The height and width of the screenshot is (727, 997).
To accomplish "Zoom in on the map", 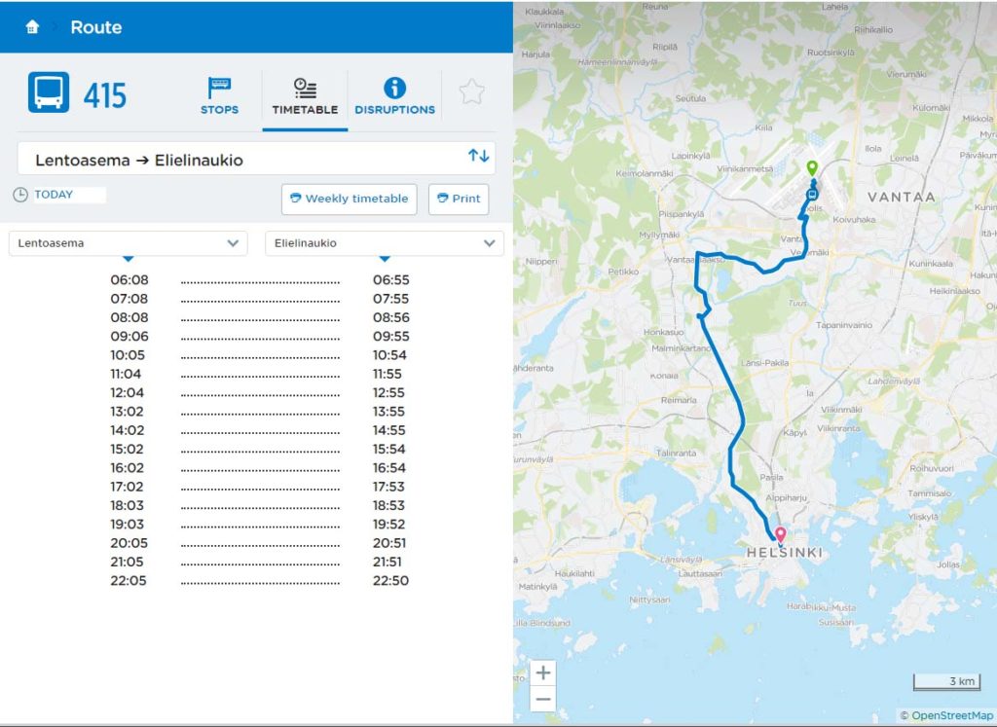I will 543,672.
